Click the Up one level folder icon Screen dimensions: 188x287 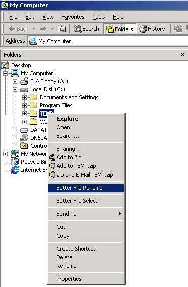click(x=61, y=29)
